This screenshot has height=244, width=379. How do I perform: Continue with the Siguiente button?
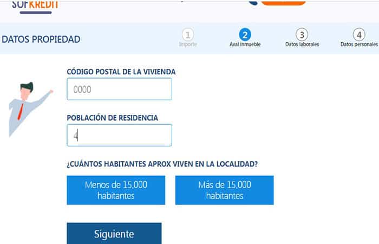coord(114,233)
